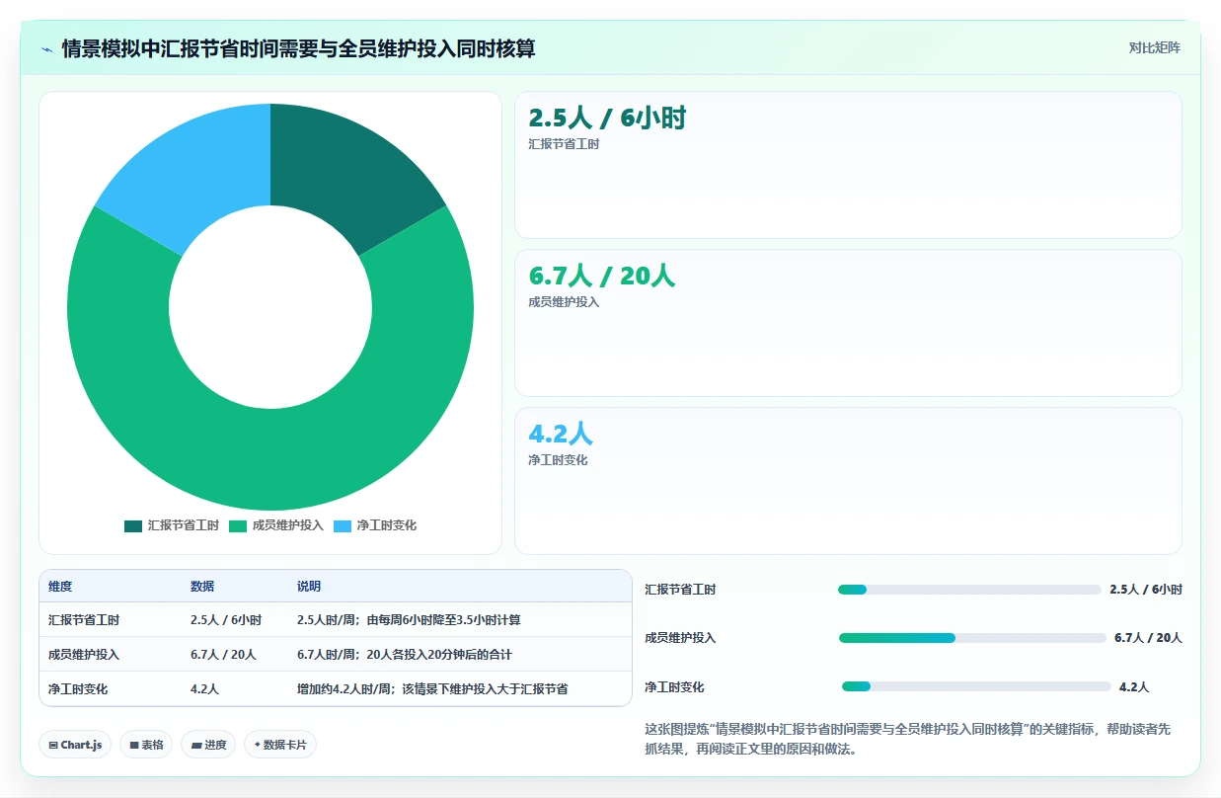
Task: Click the green legend color box
Action: point(238,525)
